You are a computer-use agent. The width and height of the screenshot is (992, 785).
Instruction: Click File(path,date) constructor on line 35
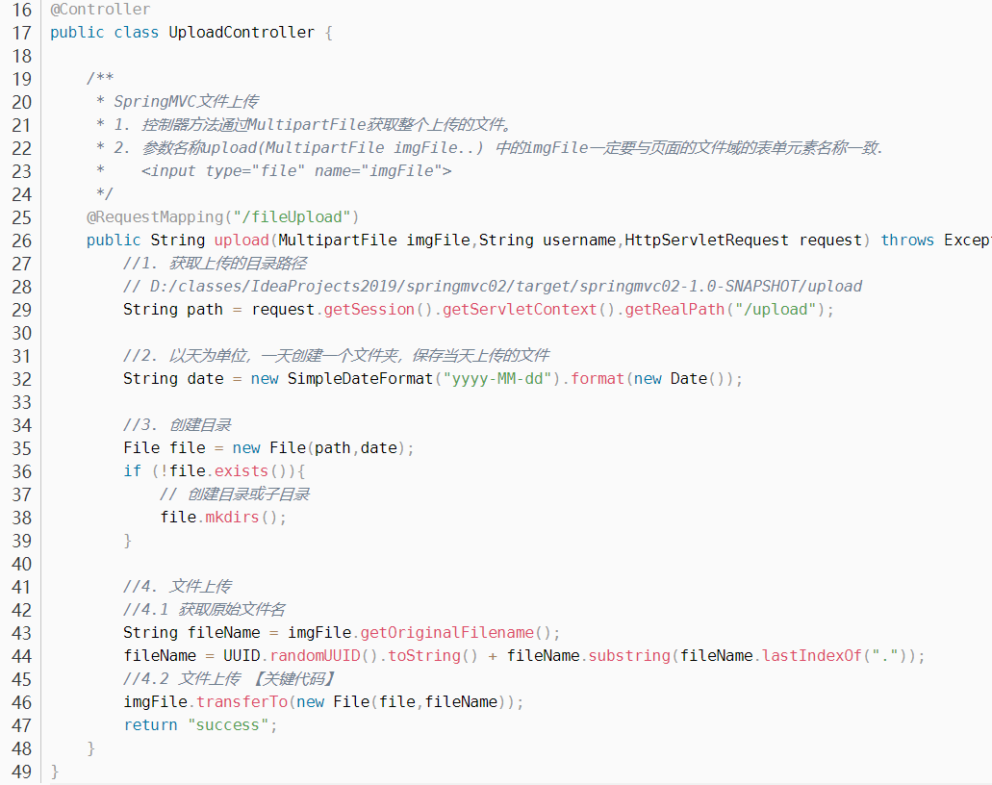point(337,448)
